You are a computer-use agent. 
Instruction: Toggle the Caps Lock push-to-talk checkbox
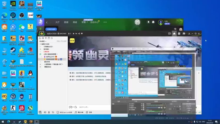coord(58,112)
